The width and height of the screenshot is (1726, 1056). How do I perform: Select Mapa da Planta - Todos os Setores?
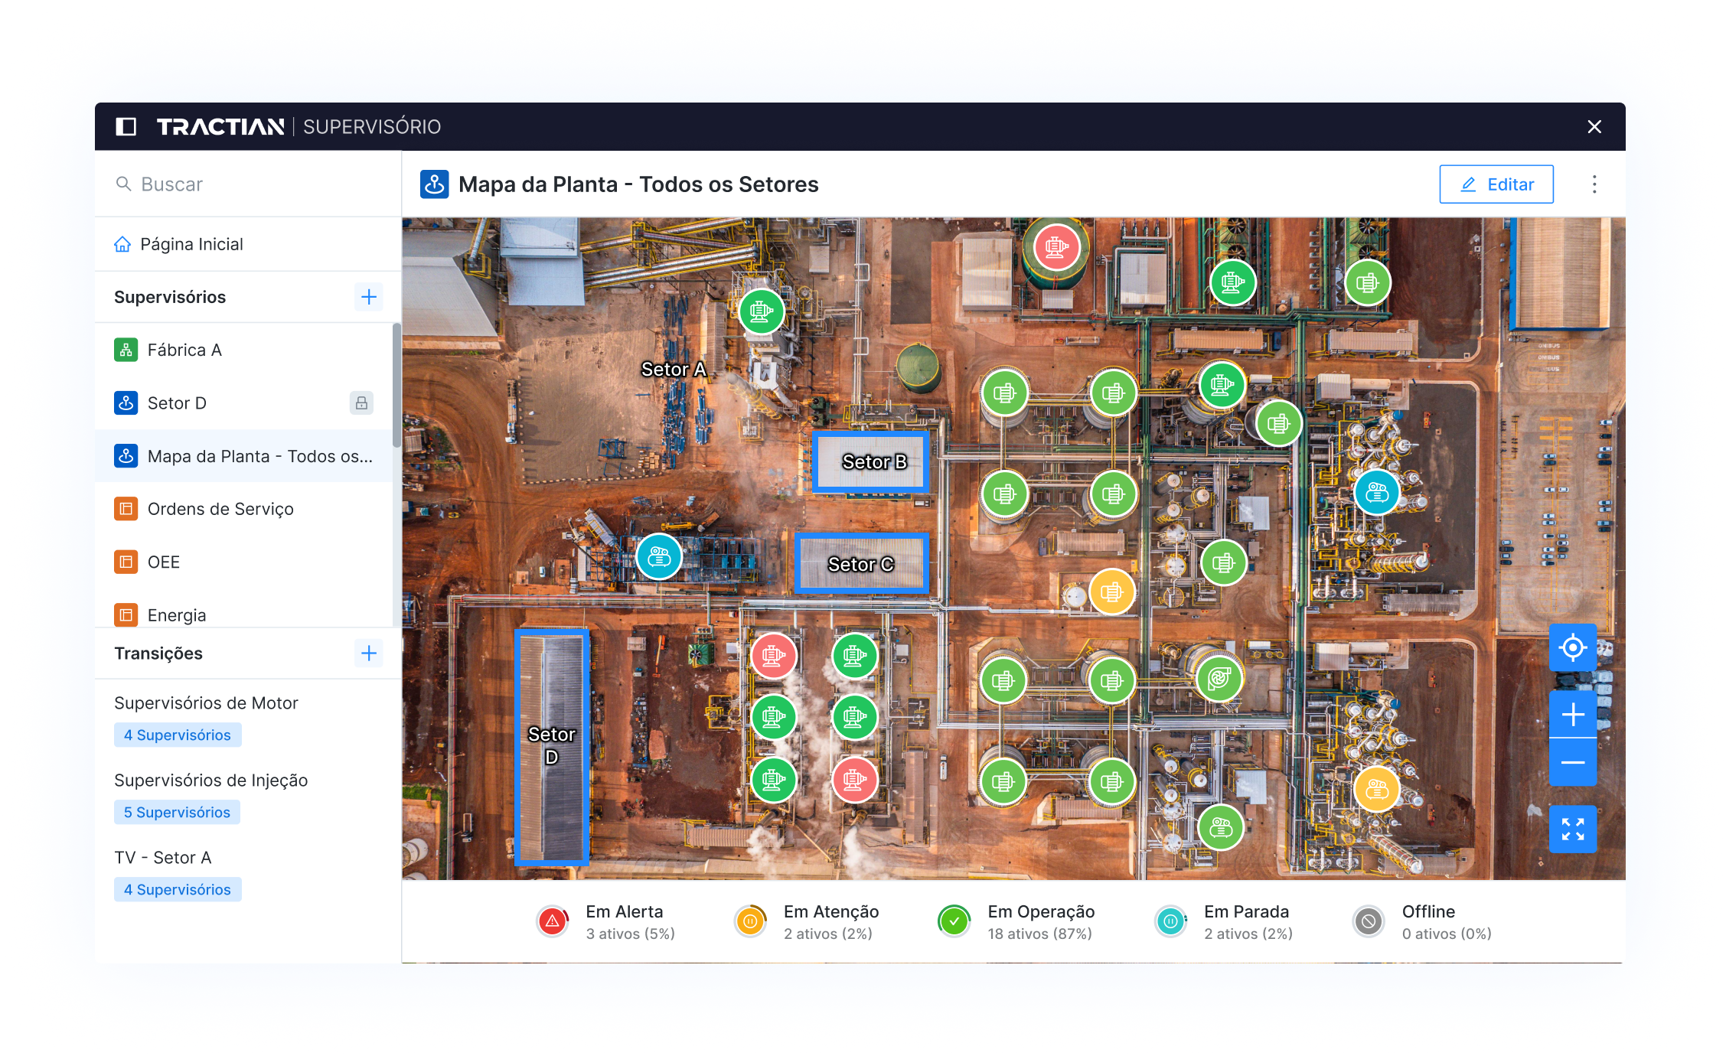(x=259, y=456)
